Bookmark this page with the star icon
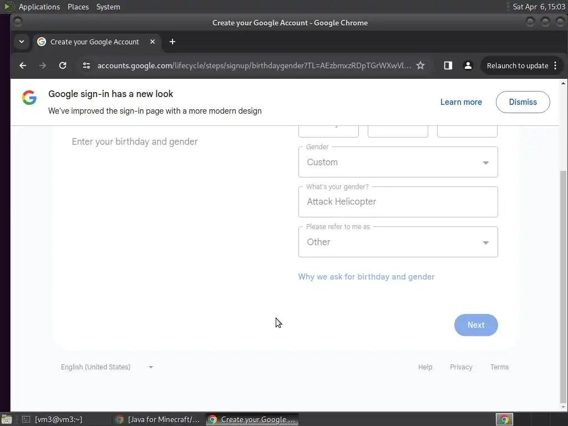This screenshot has width=568, height=426. pos(420,65)
